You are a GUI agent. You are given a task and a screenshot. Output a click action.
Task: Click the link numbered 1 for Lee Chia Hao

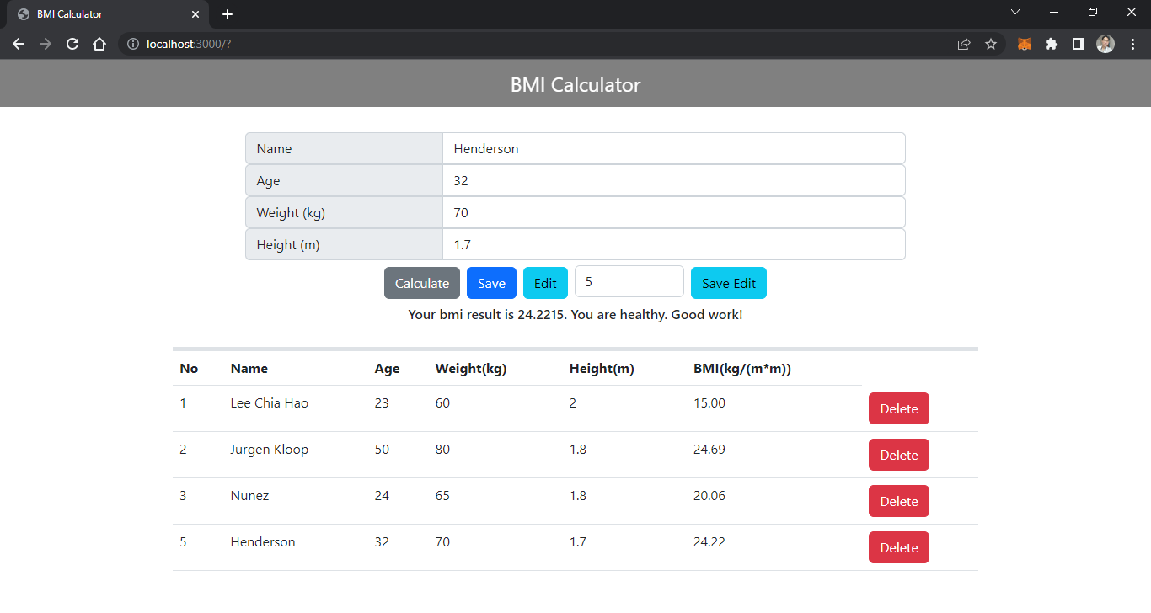point(183,402)
